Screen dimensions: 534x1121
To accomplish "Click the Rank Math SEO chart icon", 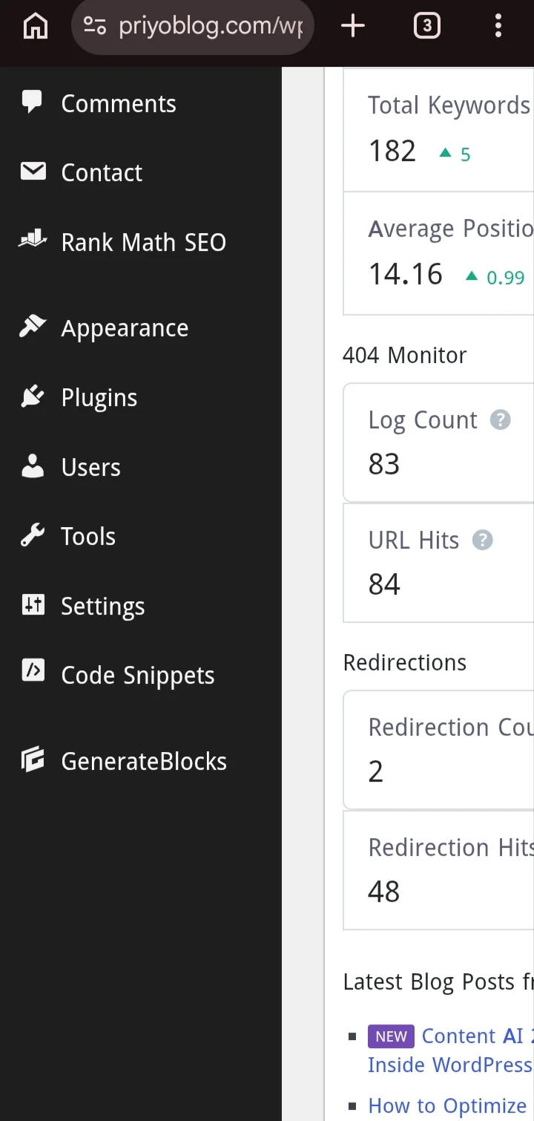I will (33, 241).
